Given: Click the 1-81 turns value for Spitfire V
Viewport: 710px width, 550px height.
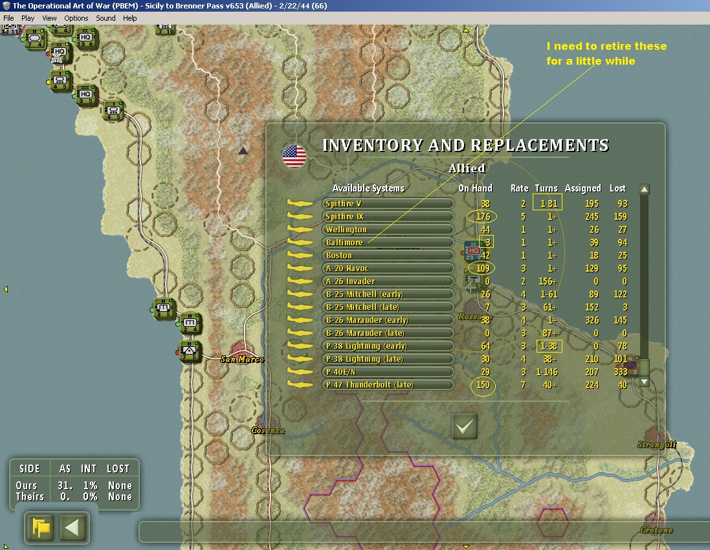Looking at the screenshot, I should click(548, 204).
